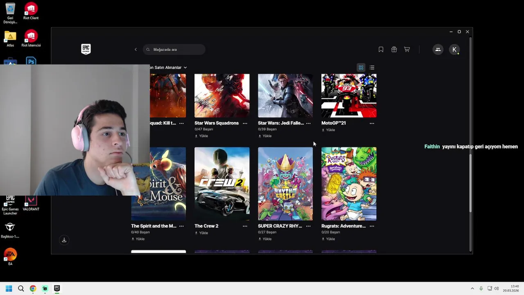Click the Star Wars Squadrons title text
Image resolution: width=524 pixels, height=295 pixels.
[x=217, y=123]
